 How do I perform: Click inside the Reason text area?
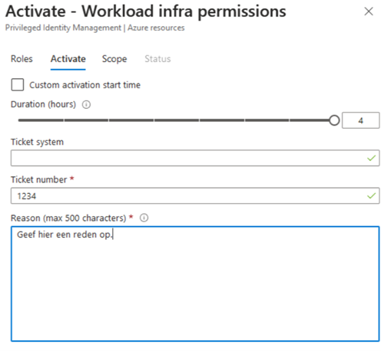point(195,284)
